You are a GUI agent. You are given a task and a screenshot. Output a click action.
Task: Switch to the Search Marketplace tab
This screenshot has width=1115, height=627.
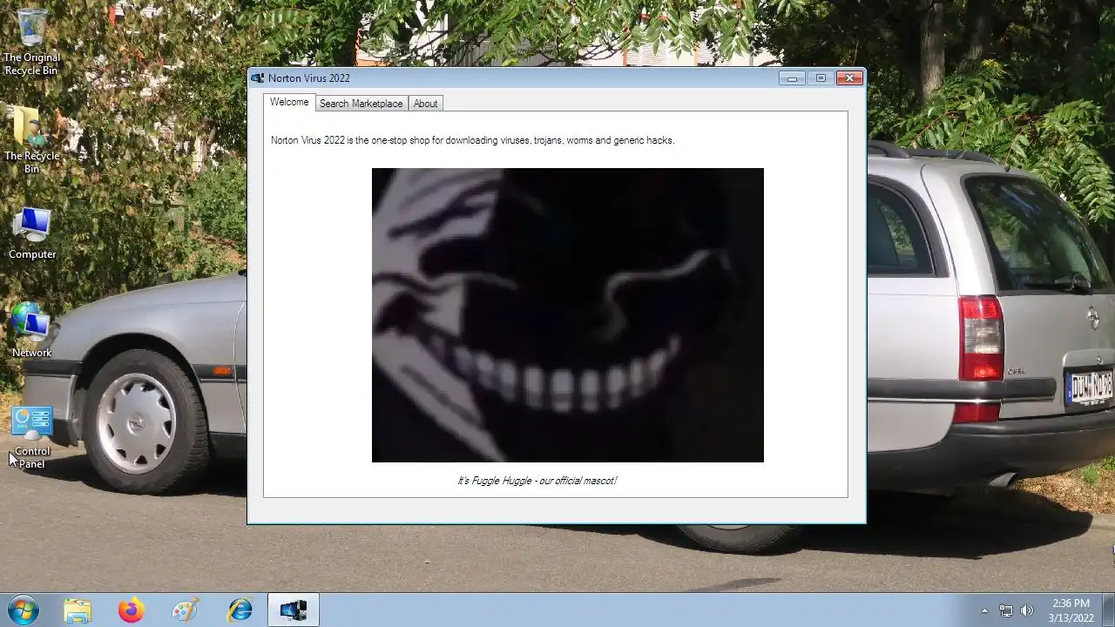(361, 104)
